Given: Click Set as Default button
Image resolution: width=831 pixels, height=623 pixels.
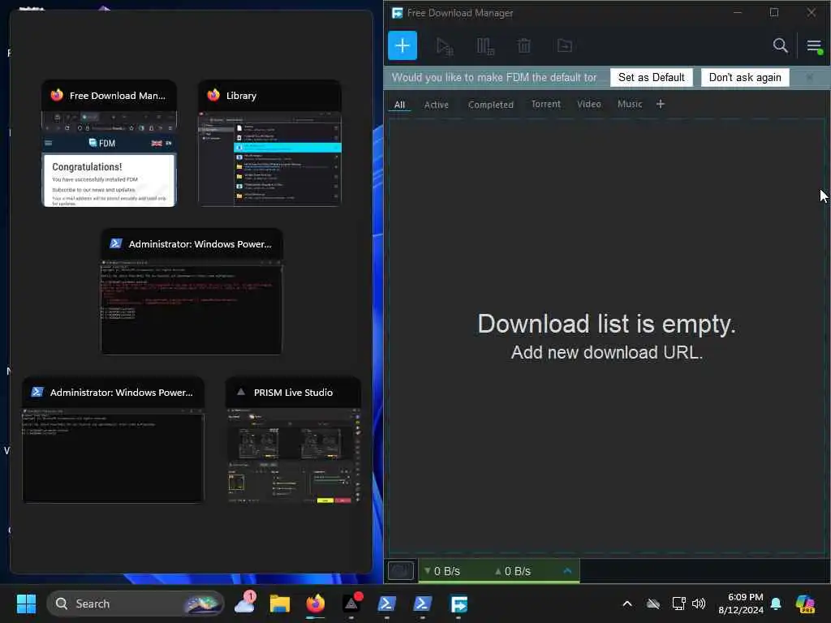Looking at the screenshot, I should pyautogui.click(x=651, y=77).
